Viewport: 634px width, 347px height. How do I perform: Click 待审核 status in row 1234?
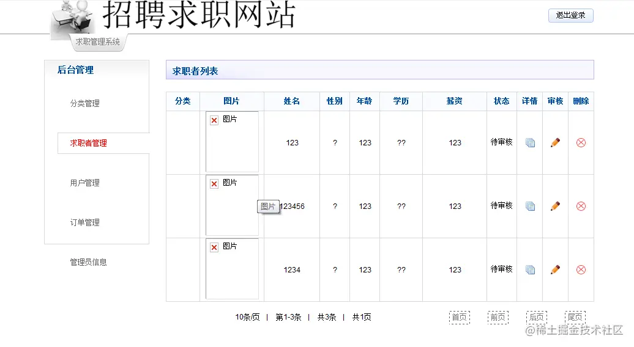[502, 269]
